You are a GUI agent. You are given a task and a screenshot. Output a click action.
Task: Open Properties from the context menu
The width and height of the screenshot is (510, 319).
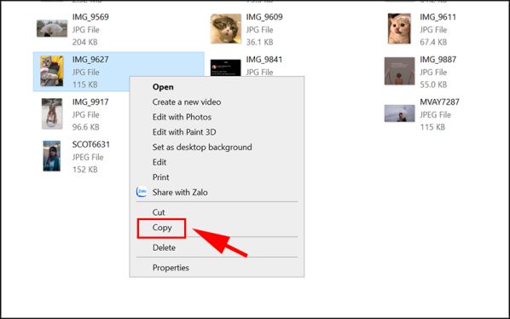pos(171,268)
